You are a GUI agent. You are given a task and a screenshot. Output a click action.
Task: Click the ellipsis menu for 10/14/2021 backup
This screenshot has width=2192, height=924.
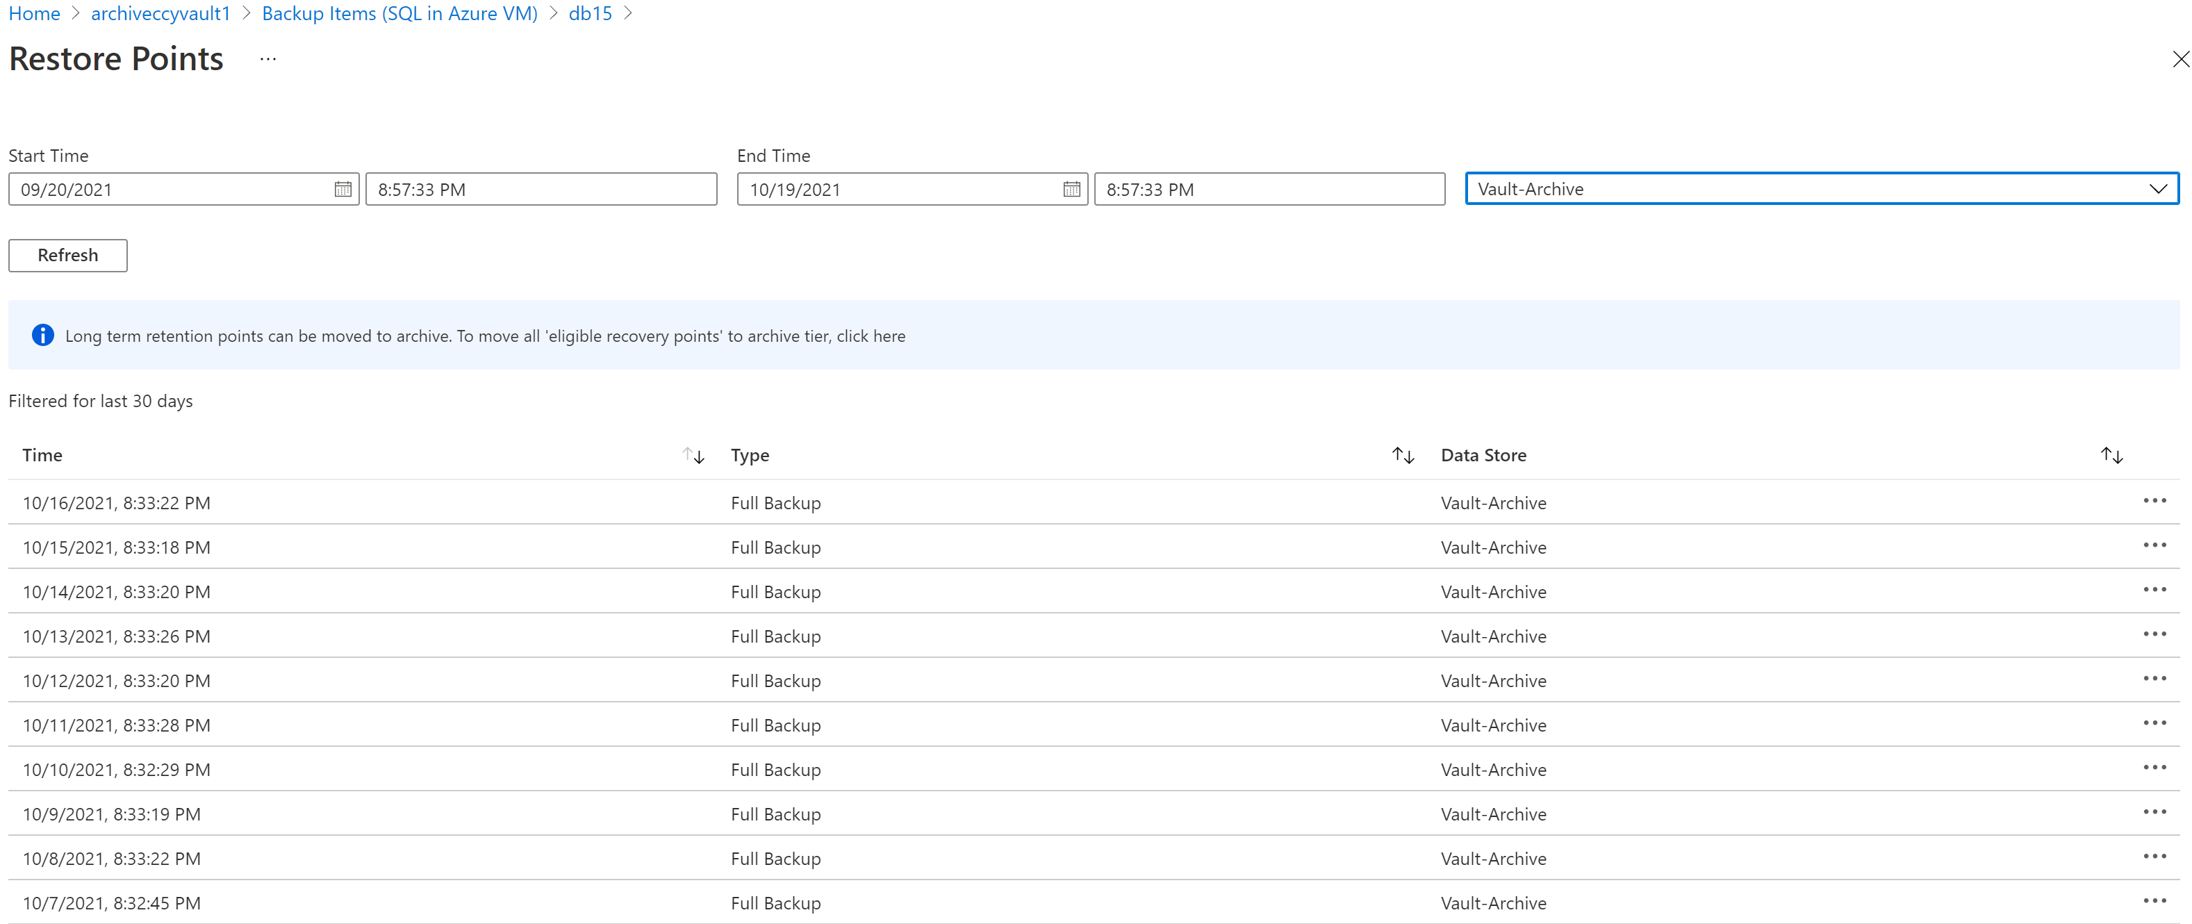[x=2157, y=590]
